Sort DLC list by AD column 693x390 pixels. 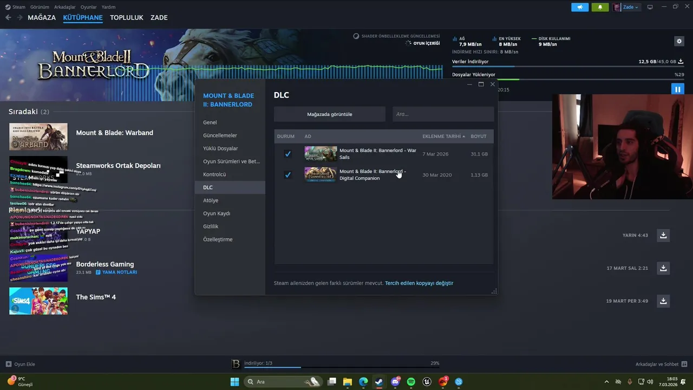308,136
